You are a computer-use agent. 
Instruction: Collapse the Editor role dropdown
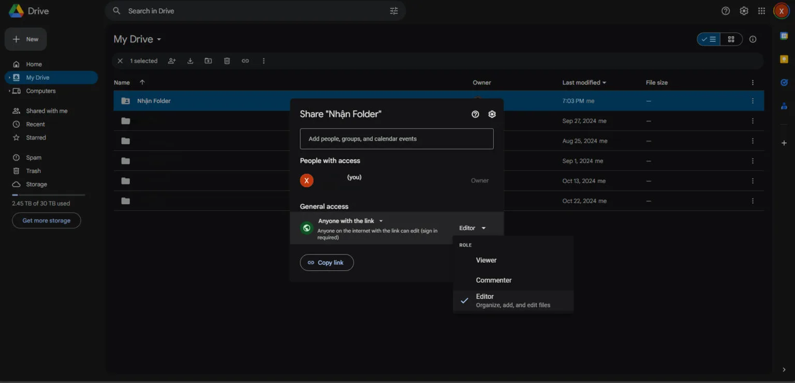[472, 228]
